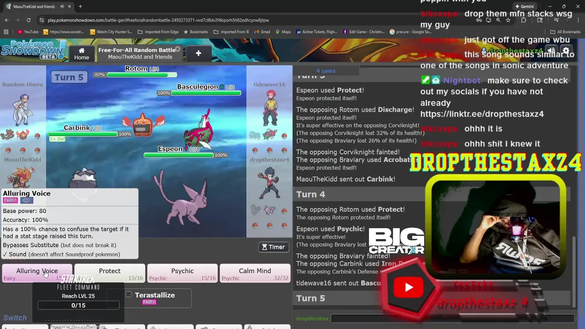Open the YouTube bookmark

pyautogui.click(x=28, y=32)
